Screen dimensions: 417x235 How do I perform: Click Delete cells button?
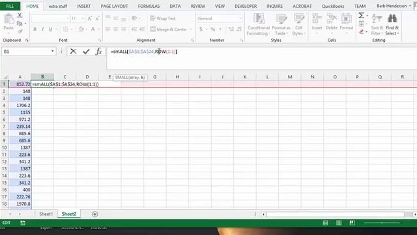click(332, 24)
